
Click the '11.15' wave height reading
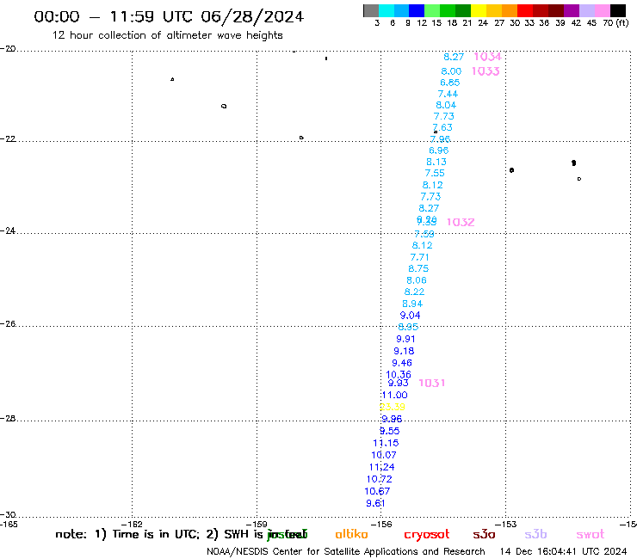pos(386,443)
